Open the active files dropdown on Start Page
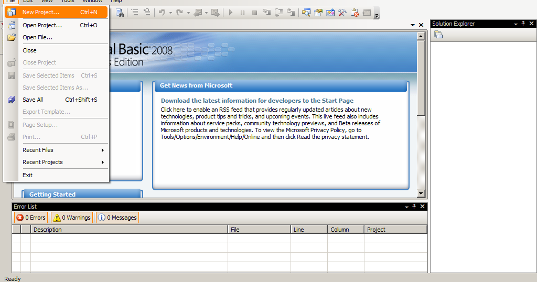The image size is (537, 282). [x=413, y=25]
